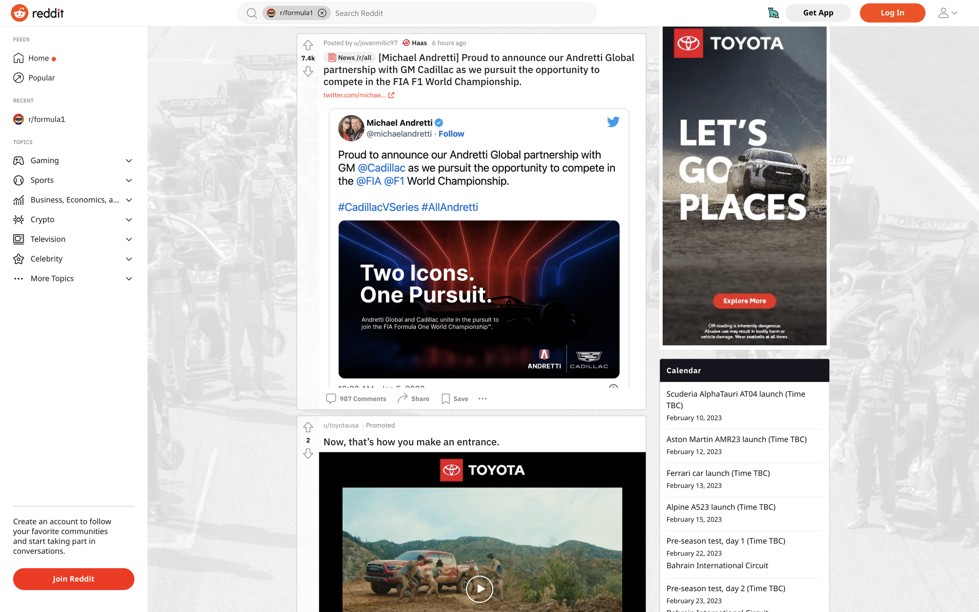
Task: Open the @Cadillac mention
Action: point(382,168)
